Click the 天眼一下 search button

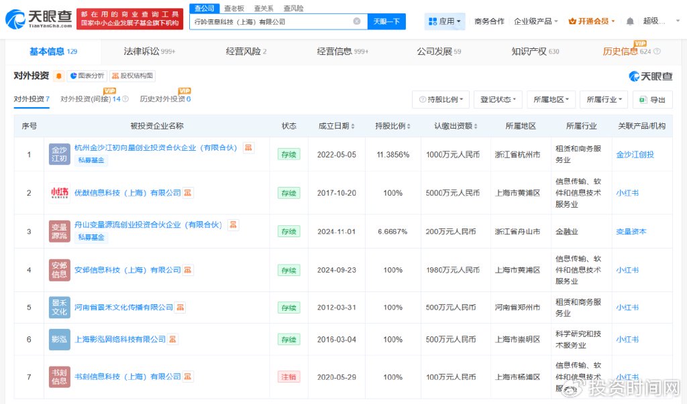(x=386, y=21)
